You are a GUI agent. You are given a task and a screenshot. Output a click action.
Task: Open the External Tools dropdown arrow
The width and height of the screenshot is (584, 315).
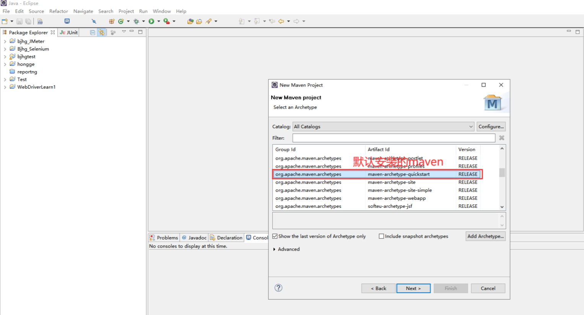174,21
